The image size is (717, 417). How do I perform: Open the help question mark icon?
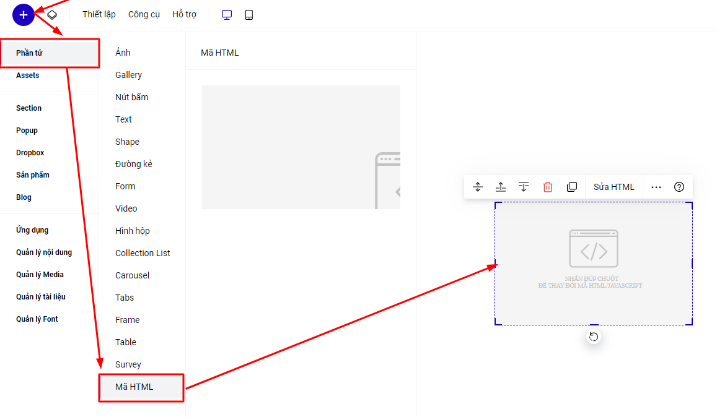[x=679, y=187]
